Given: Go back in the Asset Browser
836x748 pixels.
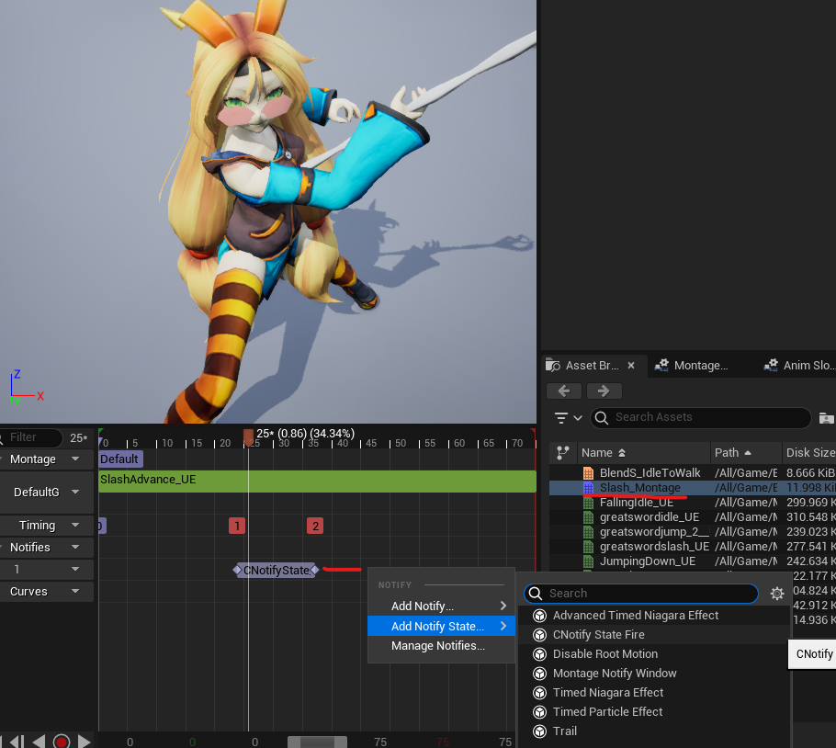Looking at the screenshot, I should [x=564, y=391].
